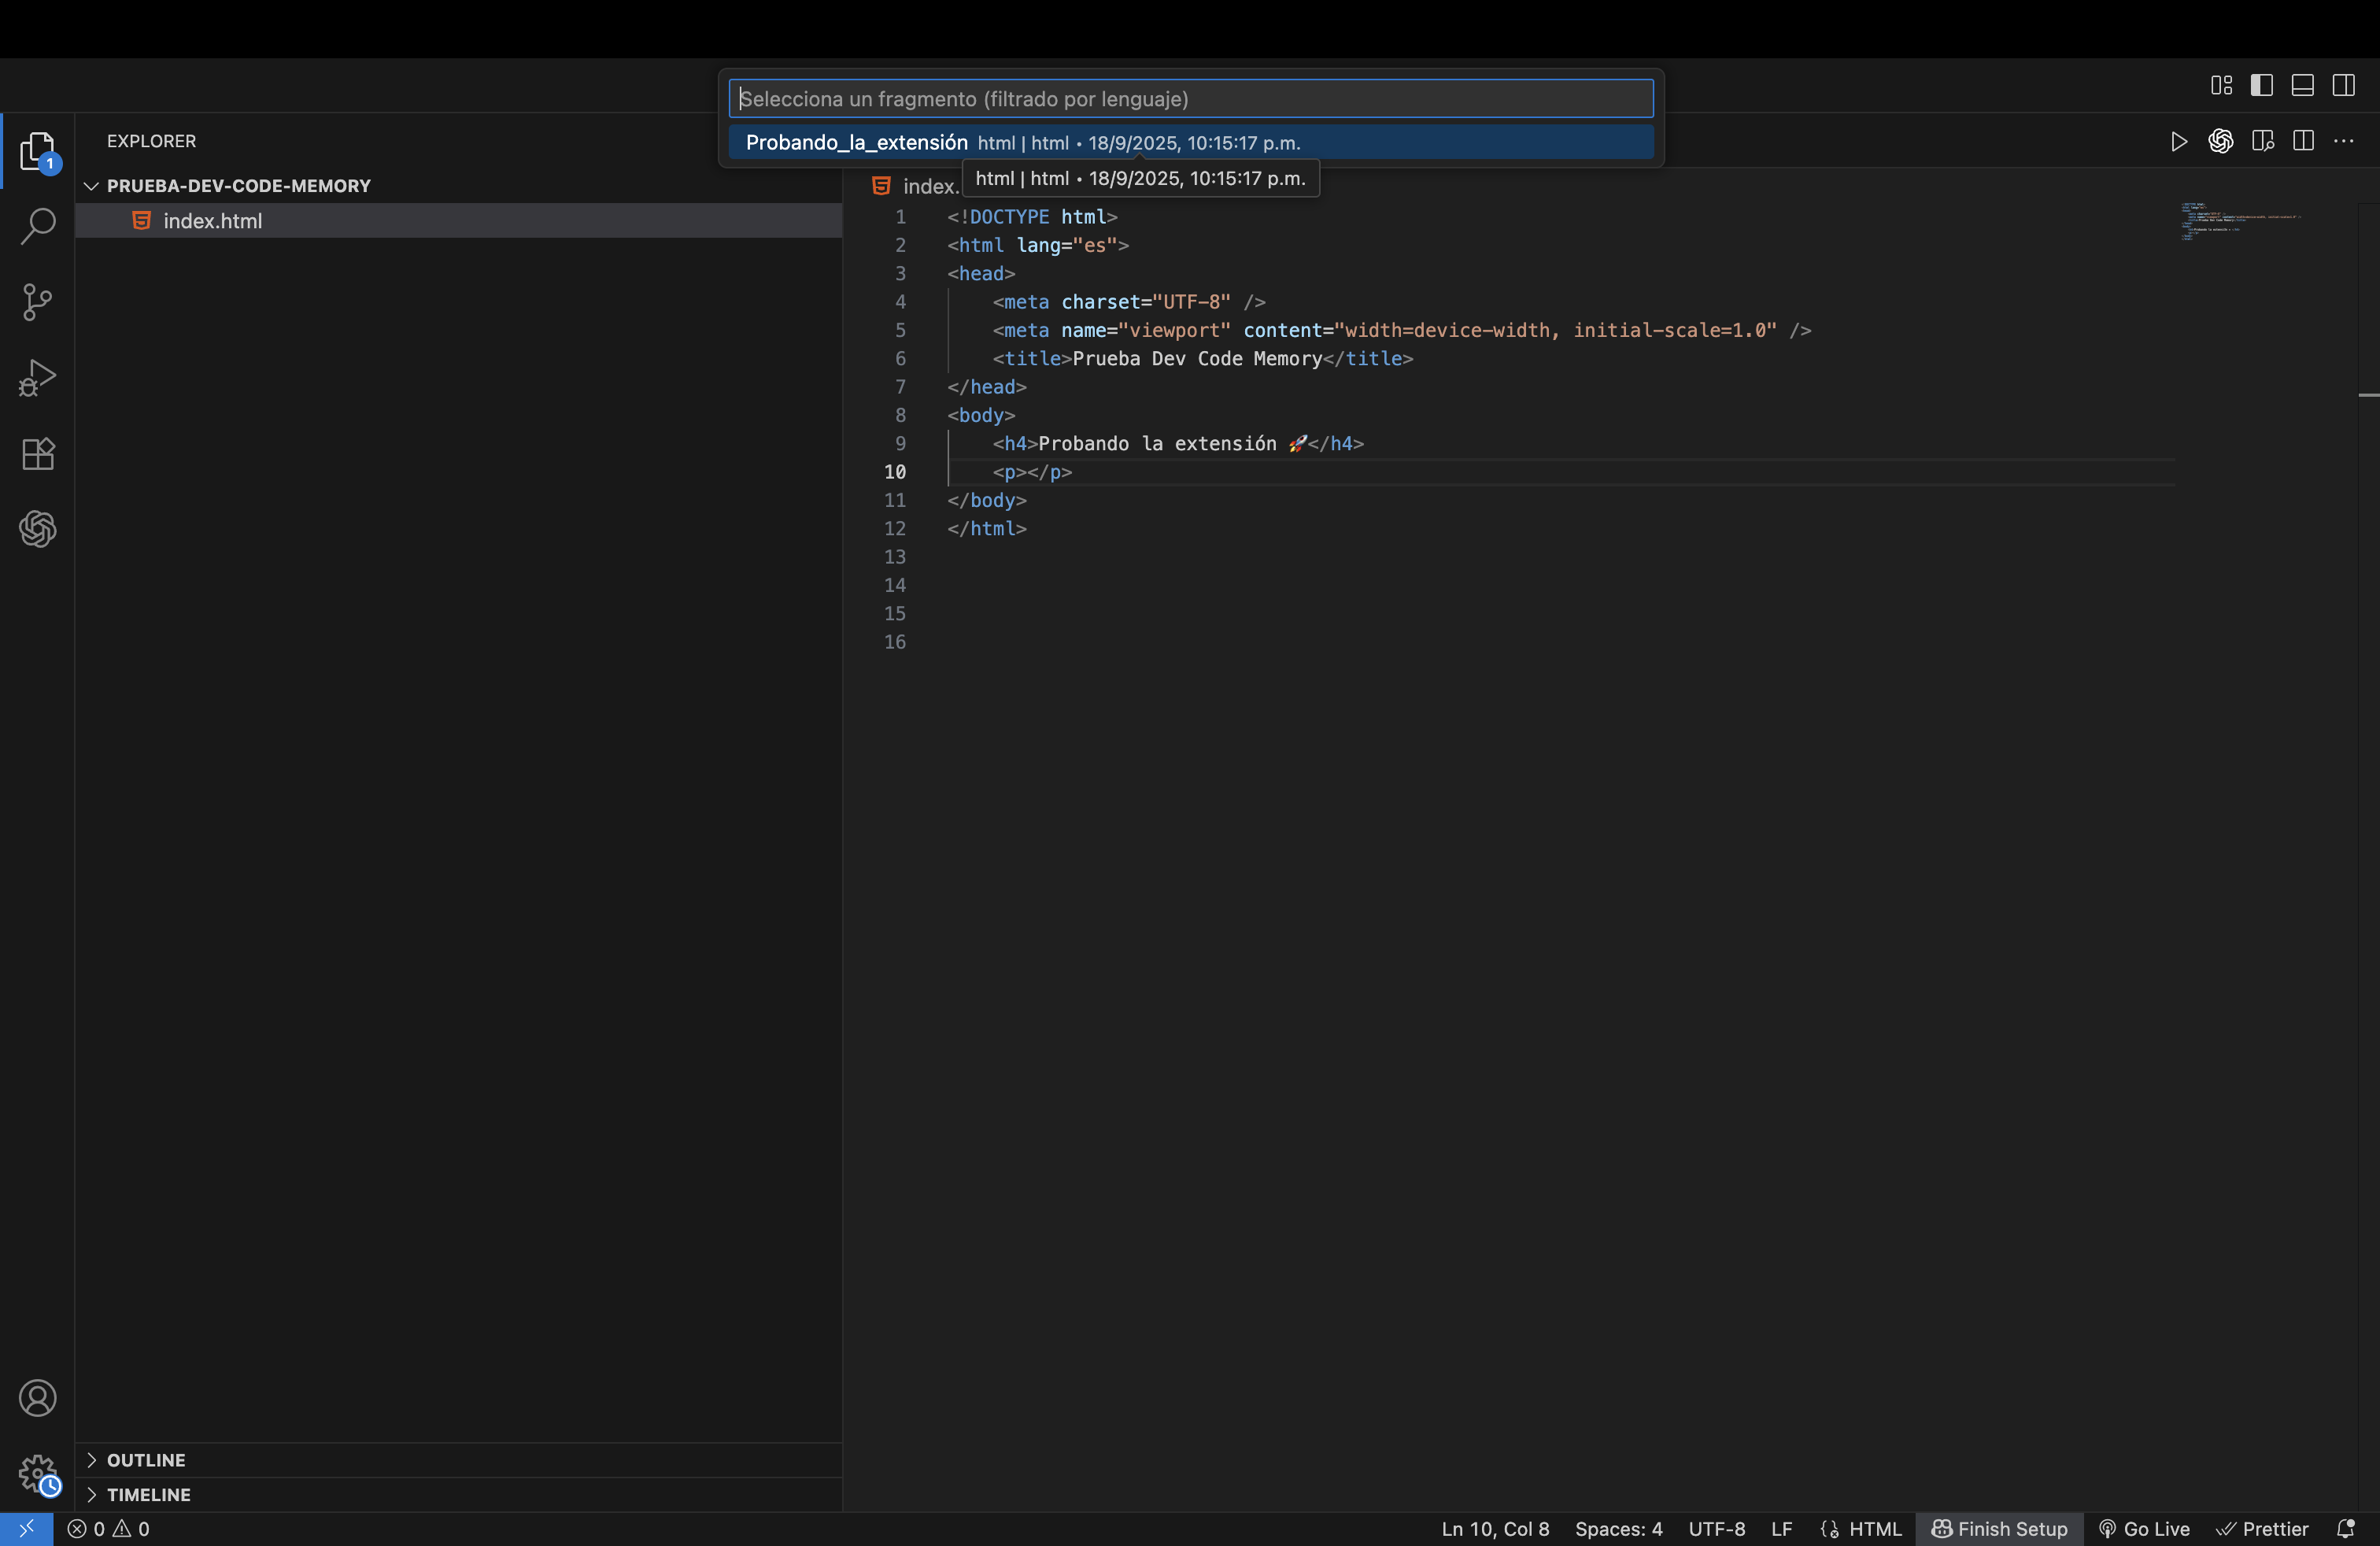
Task: Click line number 10 in the gutter
Action: [894, 472]
